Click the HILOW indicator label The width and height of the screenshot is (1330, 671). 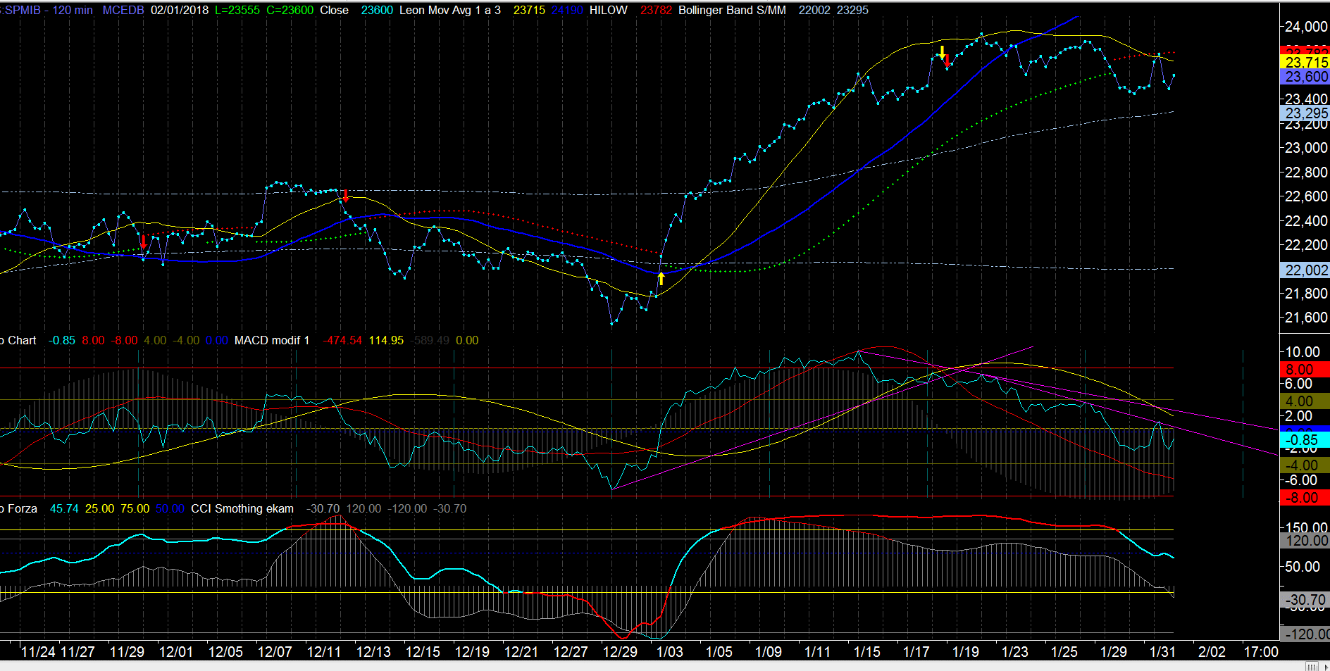(x=608, y=10)
